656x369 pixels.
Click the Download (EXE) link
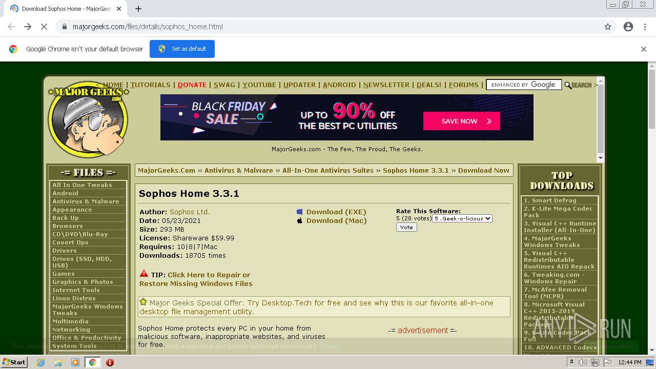click(336, 212)
